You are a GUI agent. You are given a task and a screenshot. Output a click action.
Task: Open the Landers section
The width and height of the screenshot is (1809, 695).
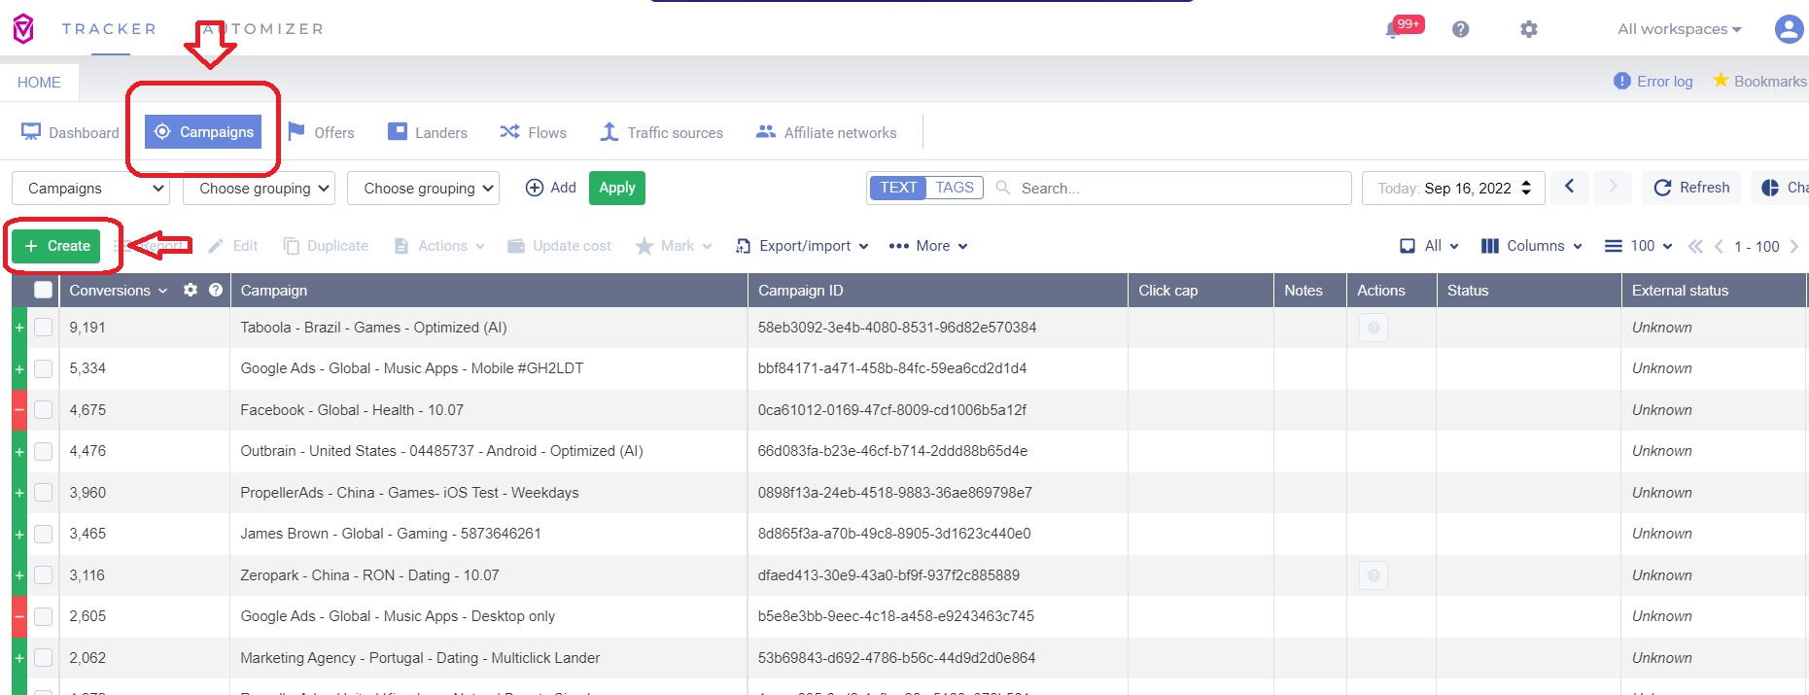(x=428, y=133)
